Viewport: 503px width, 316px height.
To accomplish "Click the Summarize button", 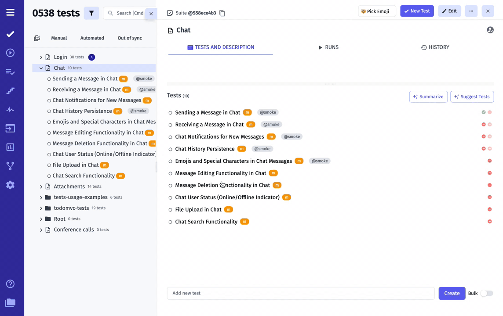I will tap(428, 97).
